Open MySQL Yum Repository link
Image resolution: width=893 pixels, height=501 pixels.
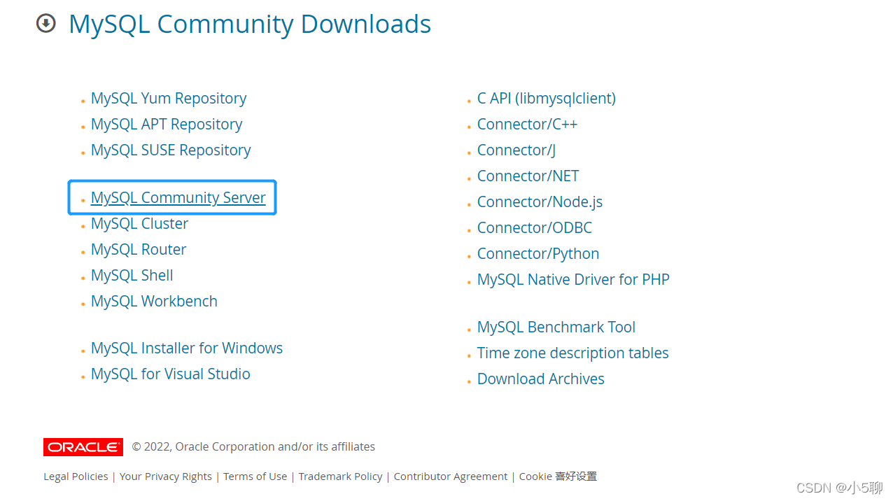coord(169,99)
